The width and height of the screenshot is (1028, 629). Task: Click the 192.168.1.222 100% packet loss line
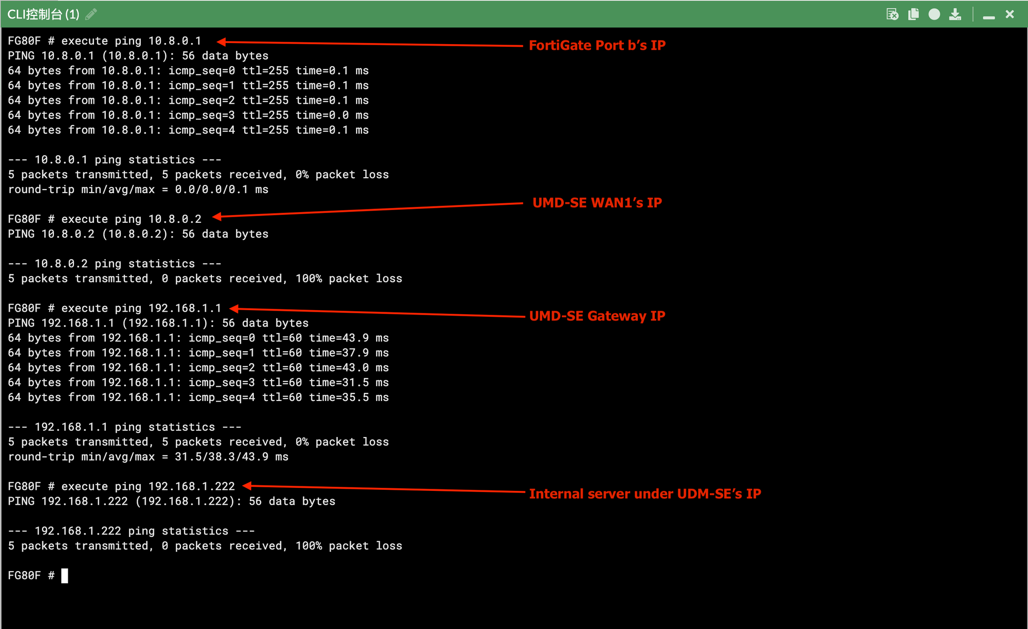click(205, 546)
